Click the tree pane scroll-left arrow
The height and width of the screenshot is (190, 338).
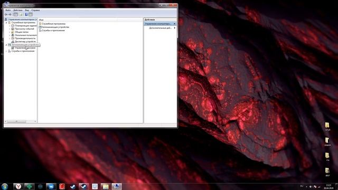pyautogui.click(x=5, y=121)
